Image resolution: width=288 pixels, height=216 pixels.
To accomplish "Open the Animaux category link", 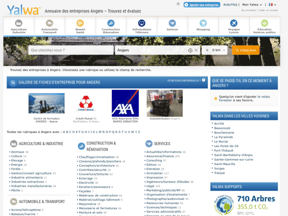I will click(18, 152).
